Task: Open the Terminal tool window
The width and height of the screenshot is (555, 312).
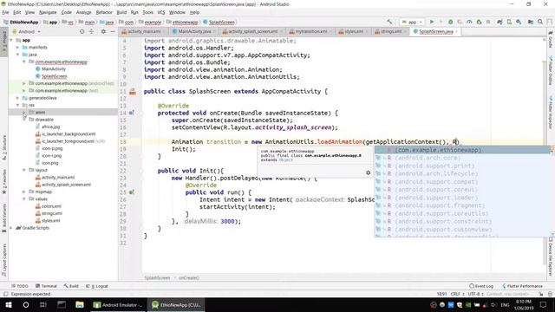Action: (46, 286)
